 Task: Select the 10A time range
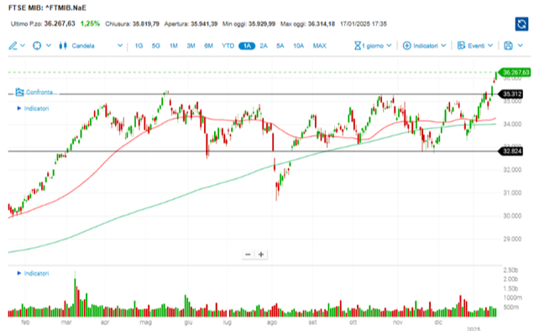[298, 45]
